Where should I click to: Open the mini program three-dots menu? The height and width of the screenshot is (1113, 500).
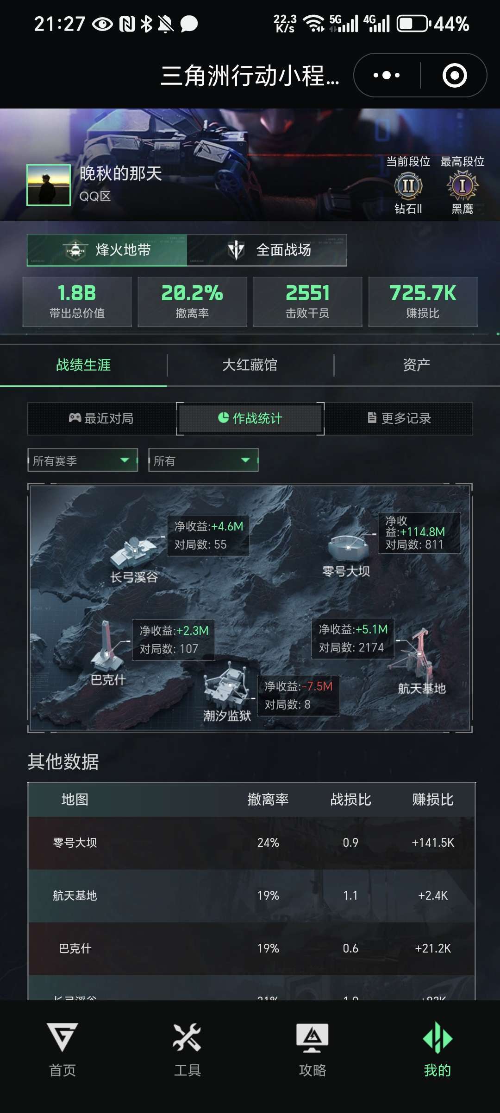tap(387, 75)
